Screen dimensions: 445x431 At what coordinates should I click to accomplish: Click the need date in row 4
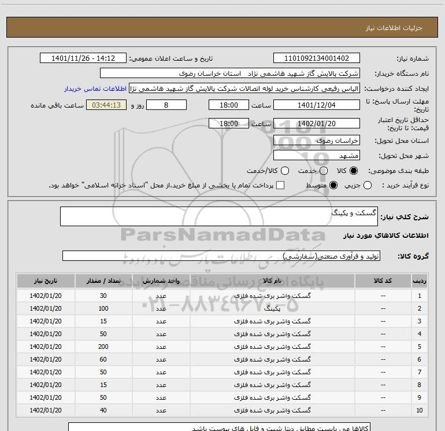coord(46,334)
